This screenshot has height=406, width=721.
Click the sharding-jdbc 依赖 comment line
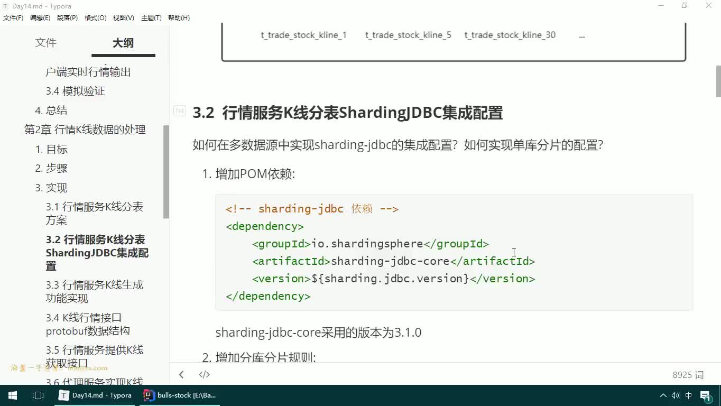coord(312,209)
